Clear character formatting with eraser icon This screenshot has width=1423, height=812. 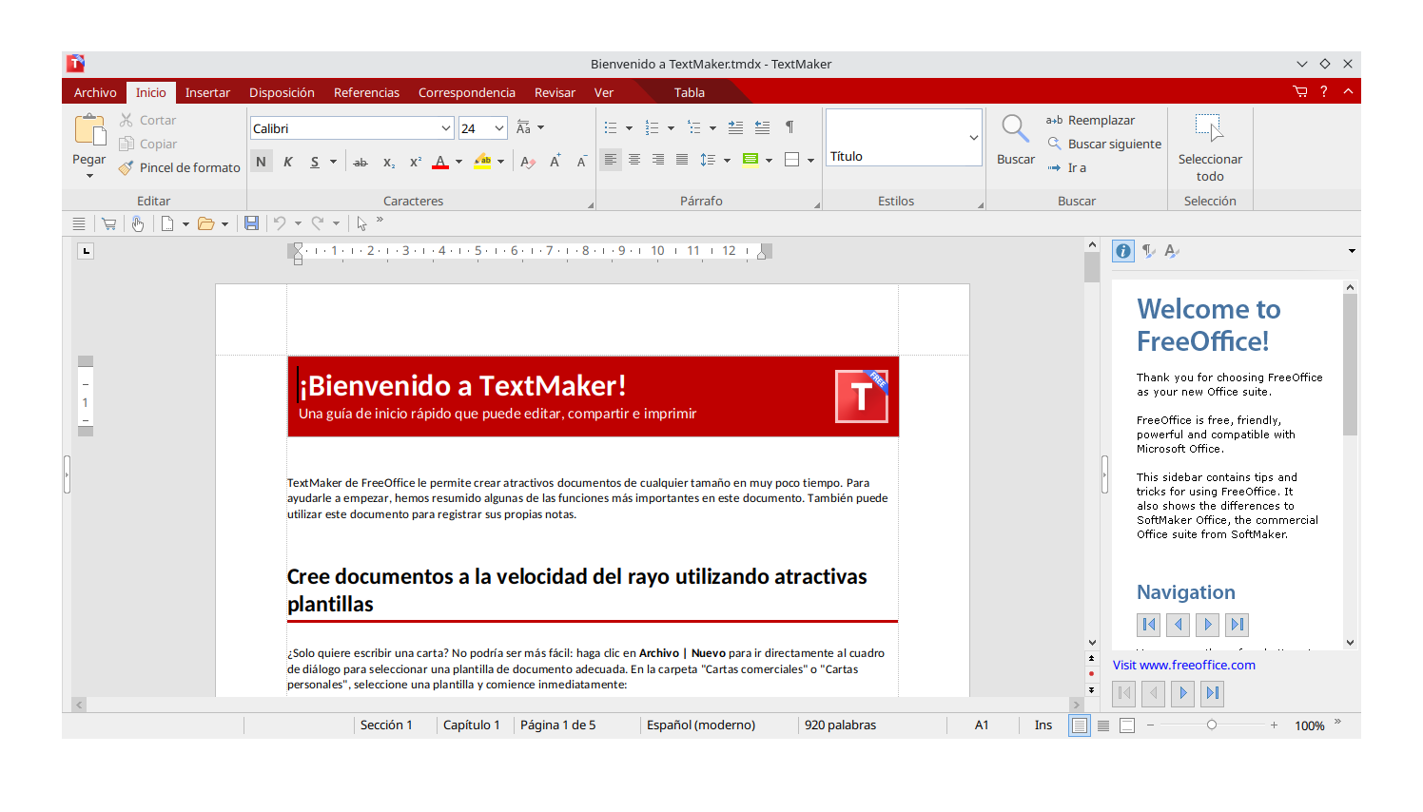(x=528, y=162)
